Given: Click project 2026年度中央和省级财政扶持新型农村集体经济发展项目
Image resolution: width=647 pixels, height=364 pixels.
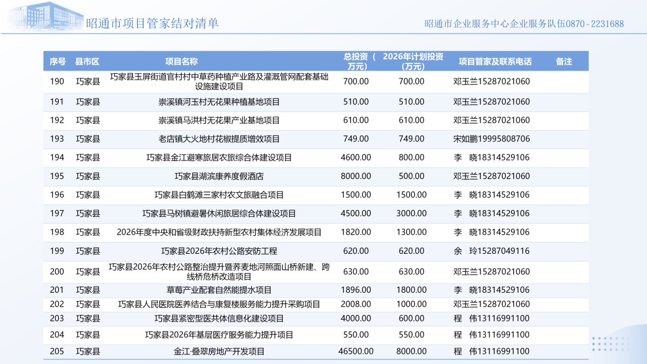Looking at the screenshot, I should coord(219,232).
